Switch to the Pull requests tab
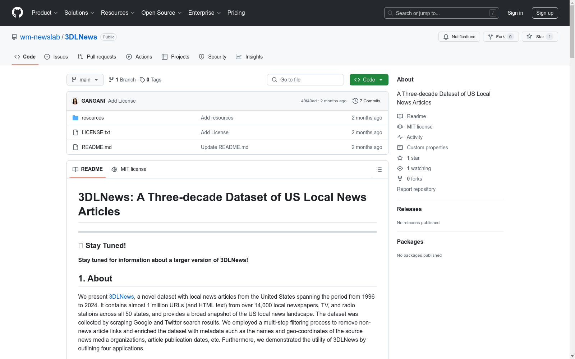The image size is (575, 359). point(97,57)
